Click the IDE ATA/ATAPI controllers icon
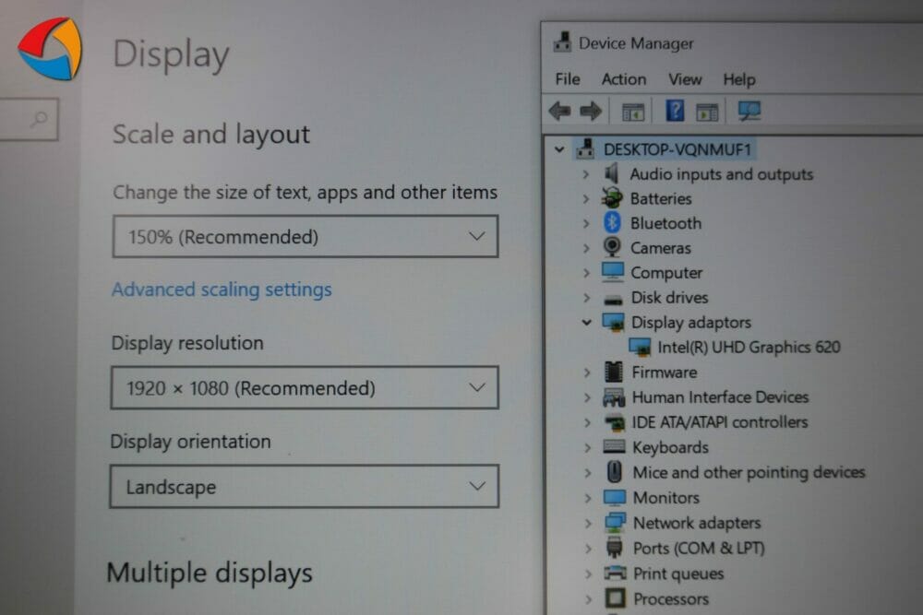 (615, 422)
